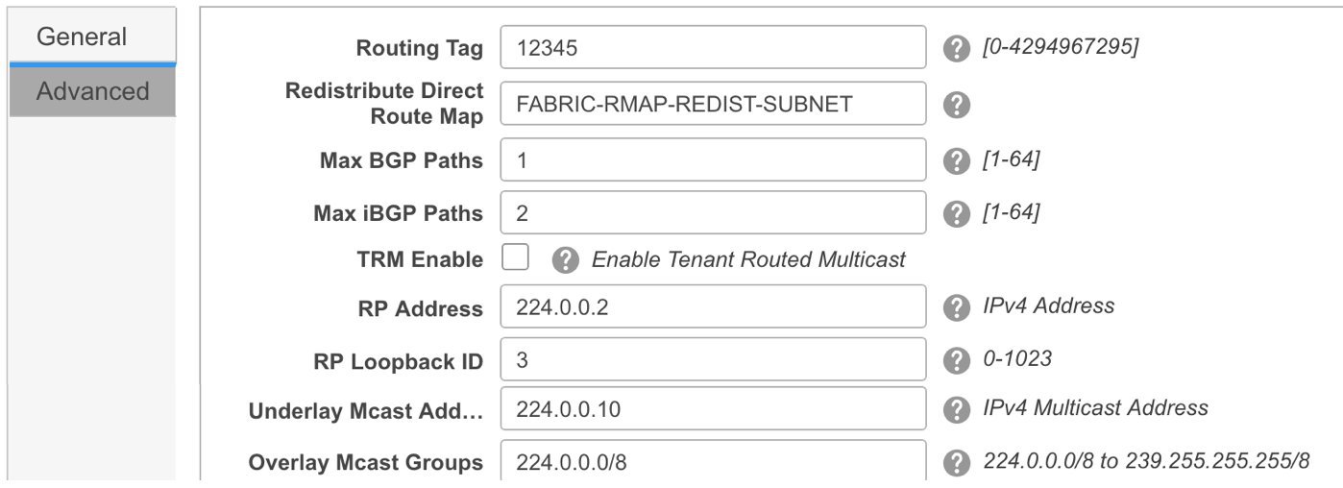Click help icon for RP Loopback ID
This screenshot has height=488, width=1343.
pyautogui.click(x=956, y=360)
